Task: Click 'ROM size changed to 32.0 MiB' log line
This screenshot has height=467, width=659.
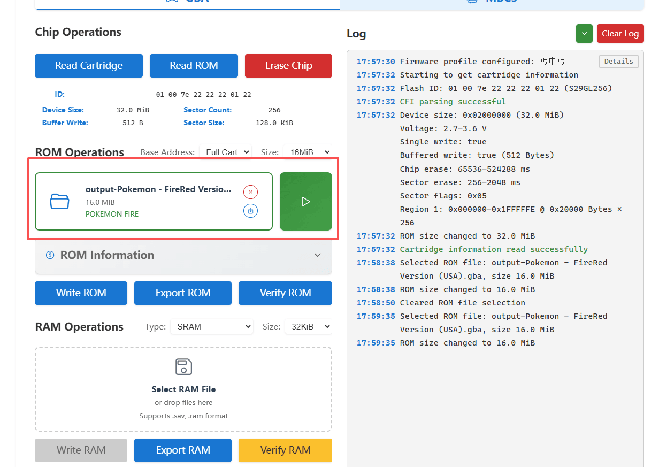Action: 468,236
